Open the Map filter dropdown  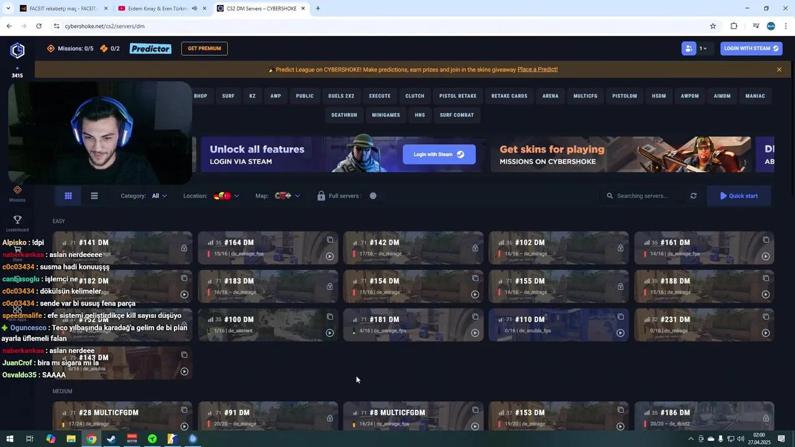click(288, 196)
